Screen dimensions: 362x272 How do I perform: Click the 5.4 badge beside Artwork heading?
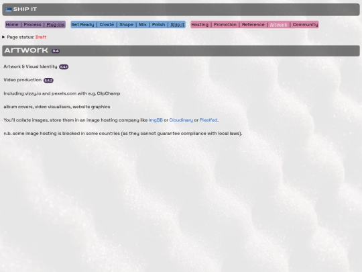pyautogui.click(x=56, y=51)
